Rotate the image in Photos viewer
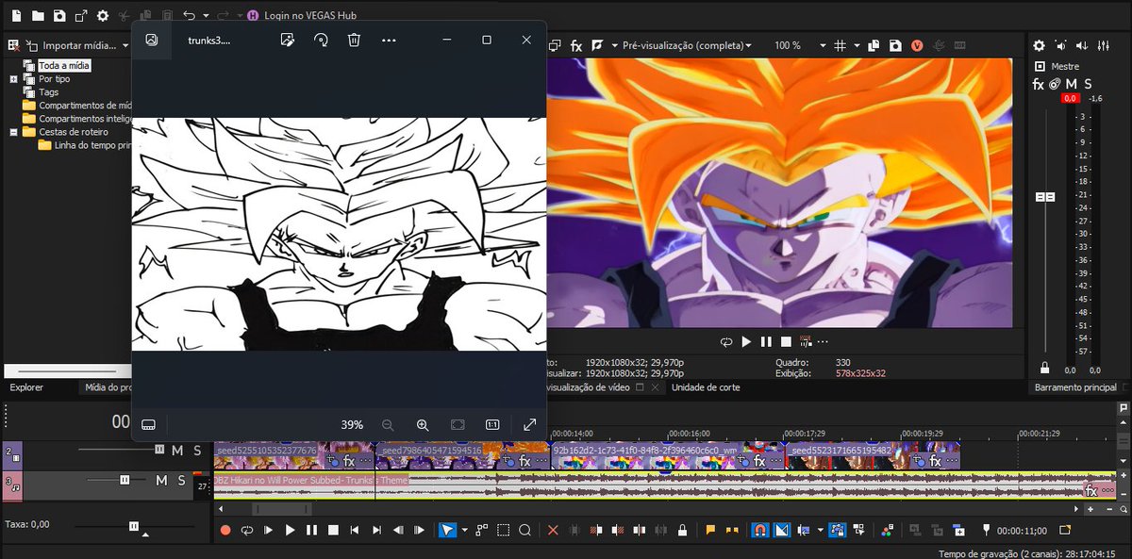1132x559 pixels. click(321, 40)
